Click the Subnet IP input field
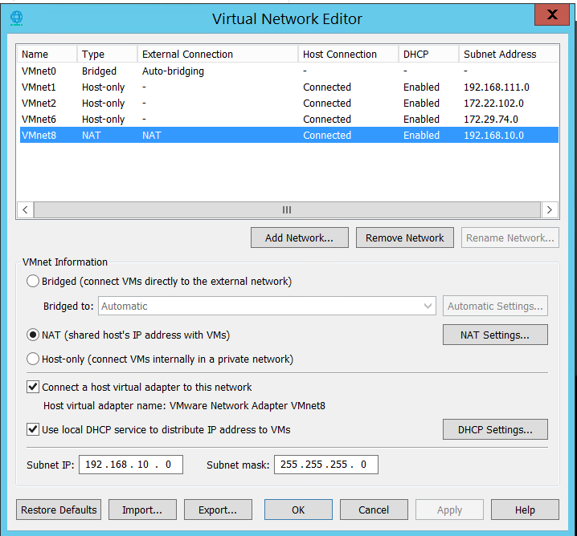577x536 pixels. 130,465
